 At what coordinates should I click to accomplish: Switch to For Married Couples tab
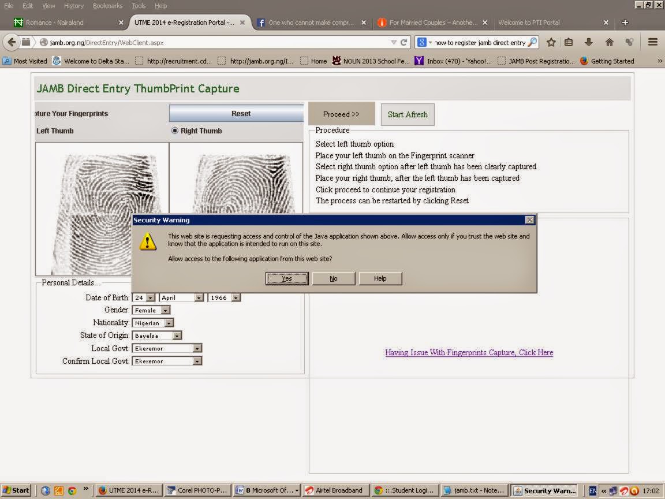432,23
